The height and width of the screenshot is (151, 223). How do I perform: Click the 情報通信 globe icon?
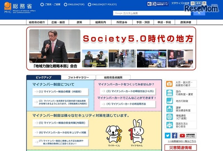[x=169, y=117]
